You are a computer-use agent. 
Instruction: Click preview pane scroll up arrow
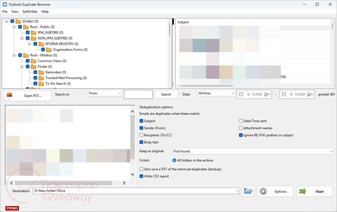[x=133, y=111]
